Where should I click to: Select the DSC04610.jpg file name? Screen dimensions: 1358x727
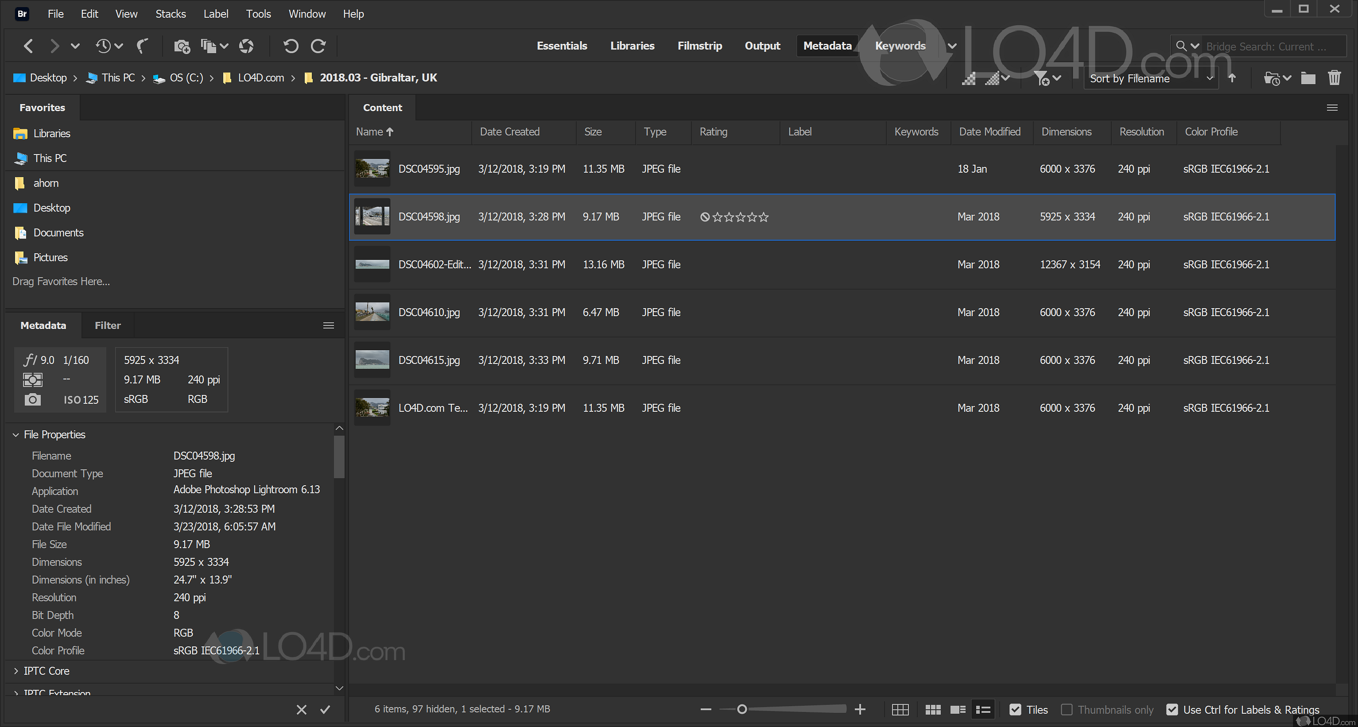coord(429,313)
